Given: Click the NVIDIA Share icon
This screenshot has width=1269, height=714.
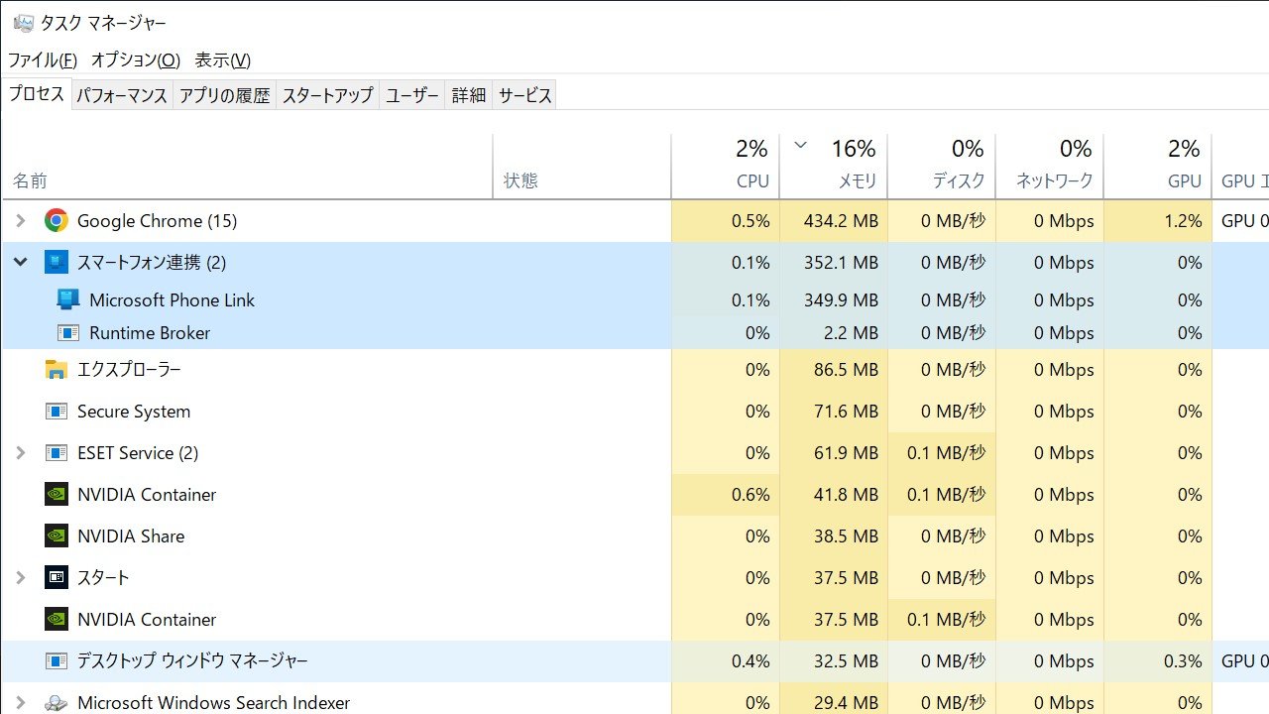Looking at the screenshot, I should tap(57, 535).
